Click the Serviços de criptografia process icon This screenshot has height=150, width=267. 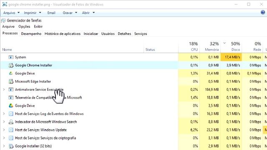coord(11,138)
